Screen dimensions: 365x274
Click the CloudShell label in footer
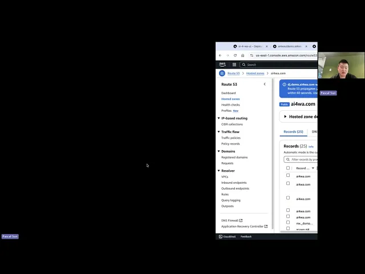tap(229, 236)
